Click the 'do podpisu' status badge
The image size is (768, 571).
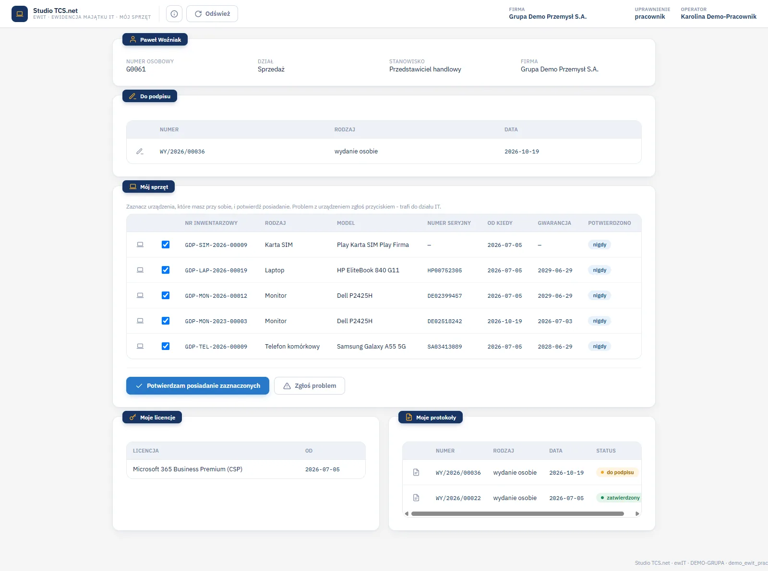[617, 472]
